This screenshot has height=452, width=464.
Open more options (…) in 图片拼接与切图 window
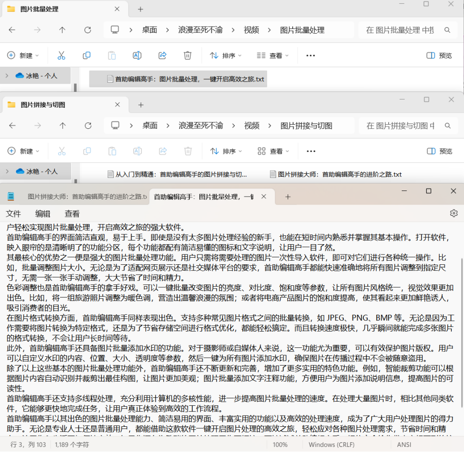311,151
